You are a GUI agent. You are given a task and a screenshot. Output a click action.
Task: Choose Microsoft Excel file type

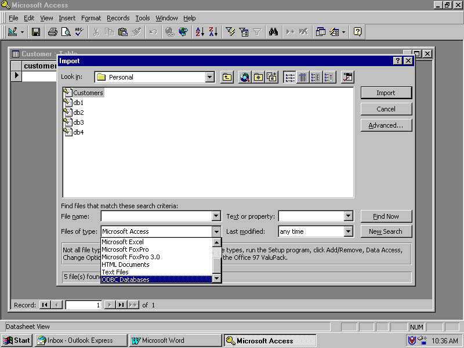157,242
